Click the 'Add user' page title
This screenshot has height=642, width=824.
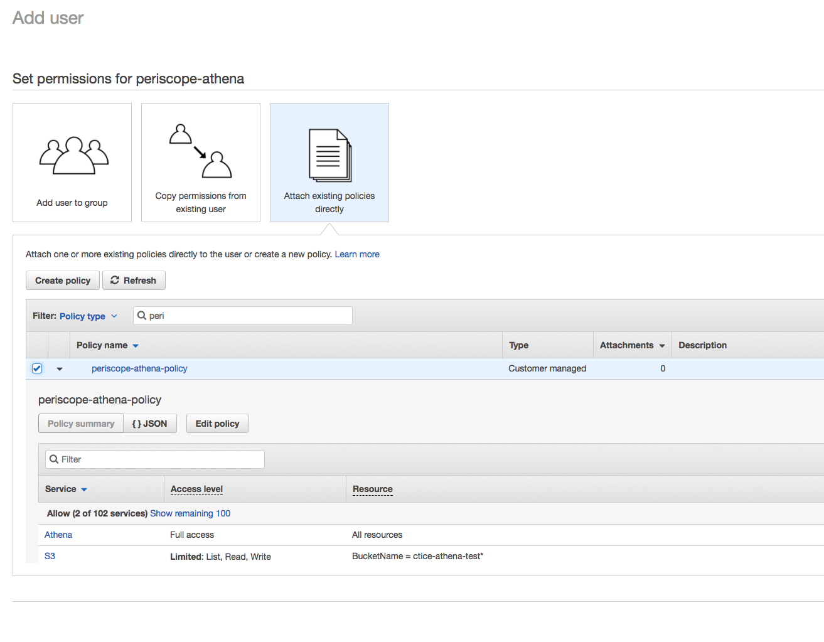click(48, 18)
